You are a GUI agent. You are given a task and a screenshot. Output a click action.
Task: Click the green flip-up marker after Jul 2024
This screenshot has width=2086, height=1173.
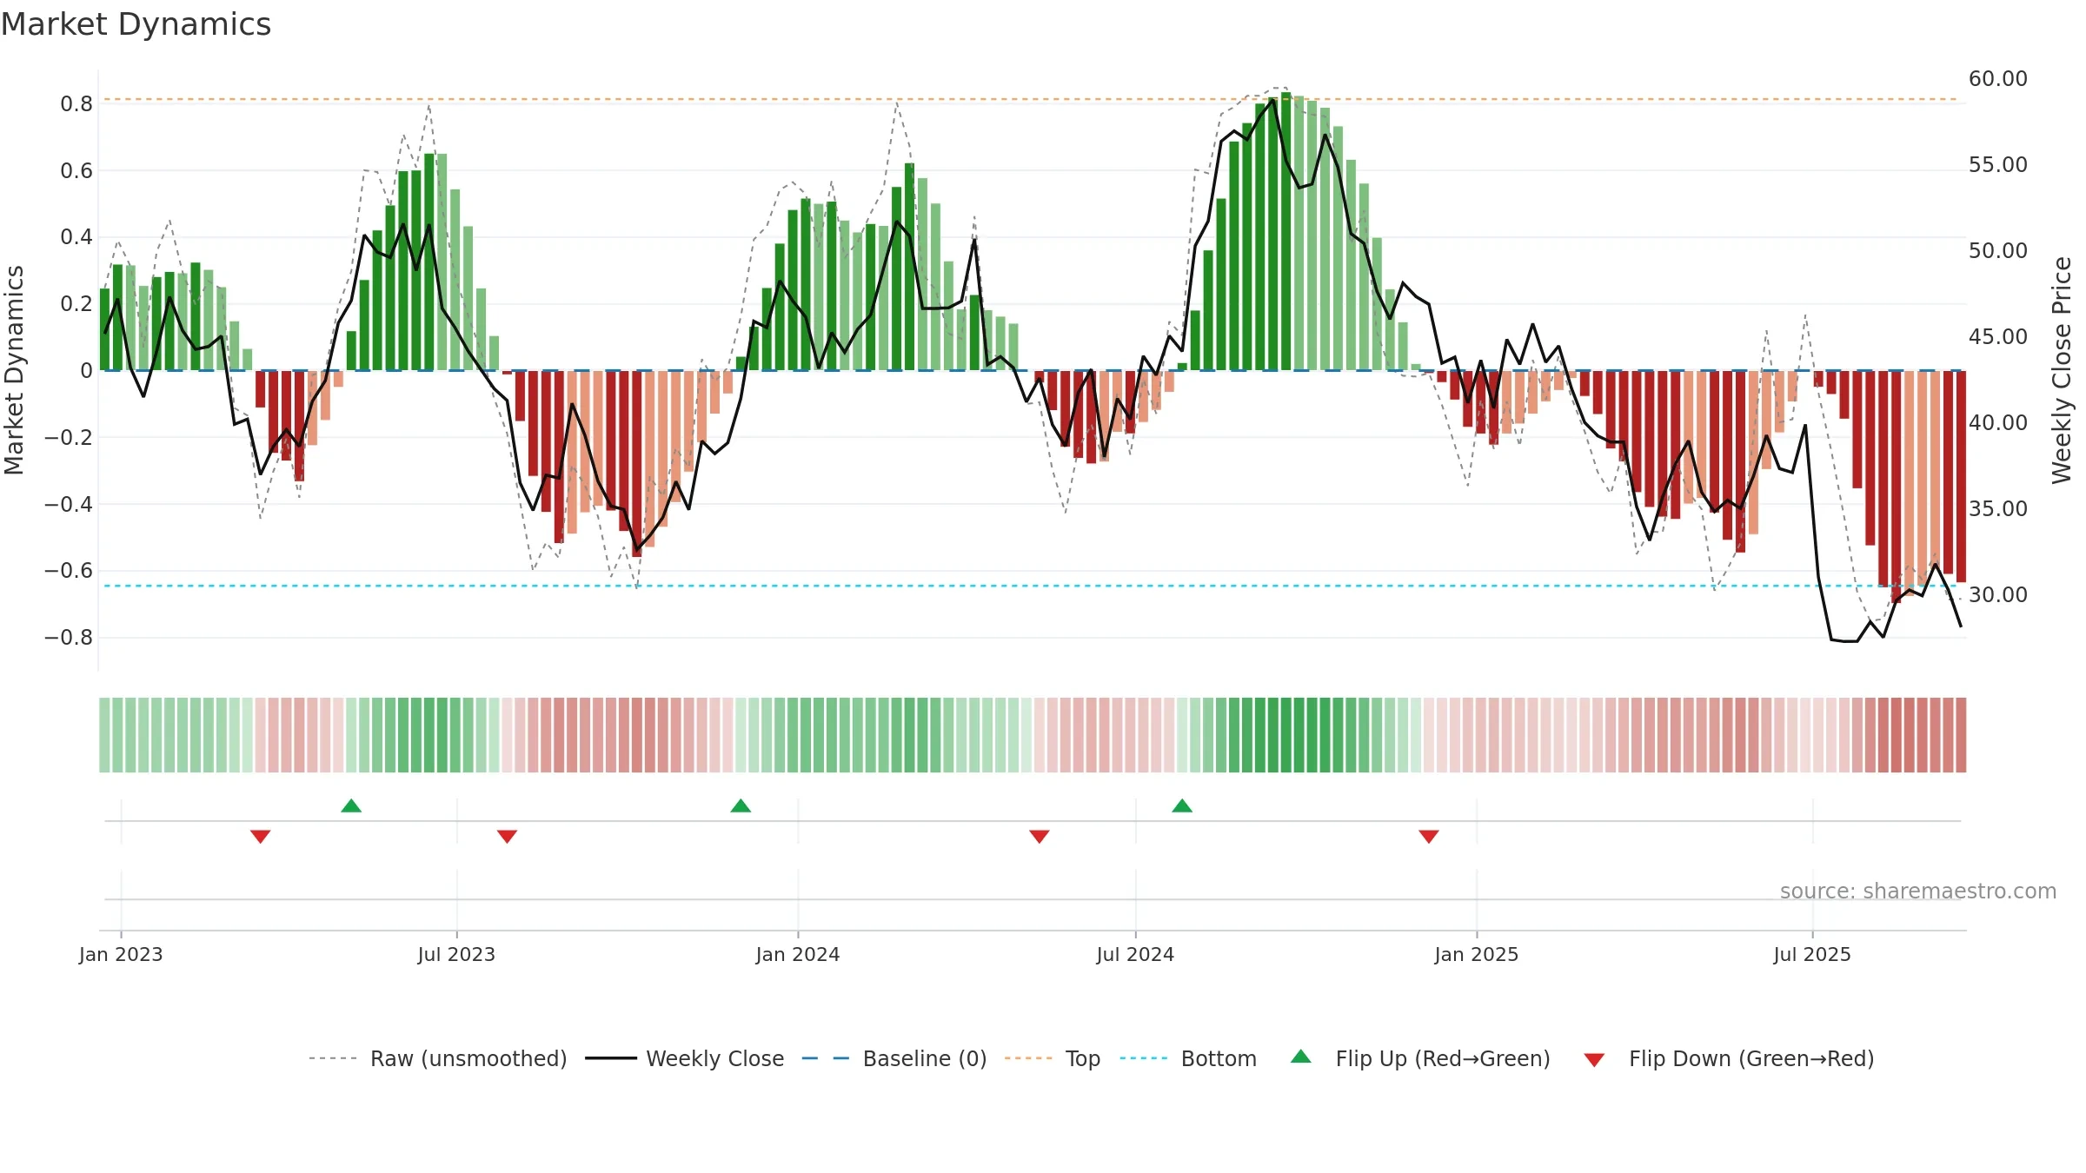click(1182, 805)
